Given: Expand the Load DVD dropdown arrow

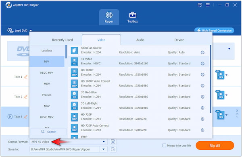Looking at the screenshot, I should pos(31,31).
